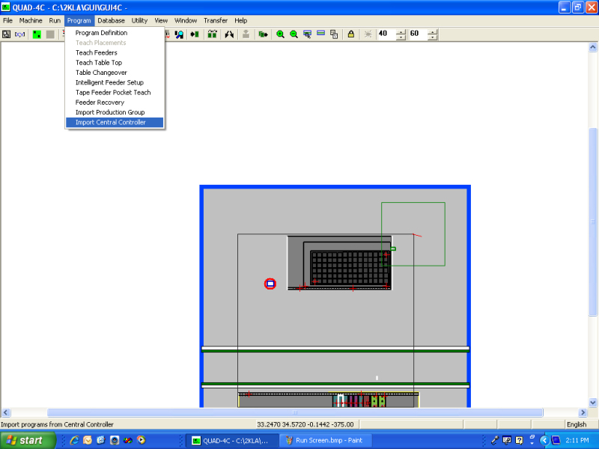
Task: Click Import Central Controller entry
Action: coord(115,122)
